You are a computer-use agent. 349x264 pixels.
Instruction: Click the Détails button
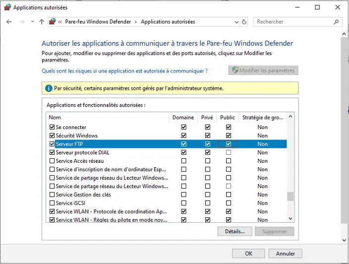[234, 231]
